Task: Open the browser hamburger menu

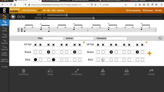Action: tap(161, 5)
